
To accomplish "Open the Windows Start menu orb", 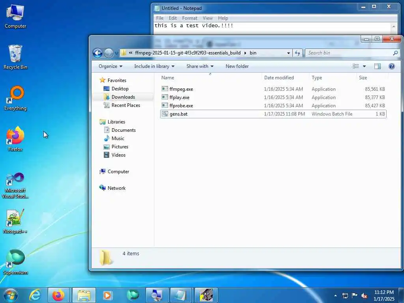I will pyautogui.click(x=11, y=295).
